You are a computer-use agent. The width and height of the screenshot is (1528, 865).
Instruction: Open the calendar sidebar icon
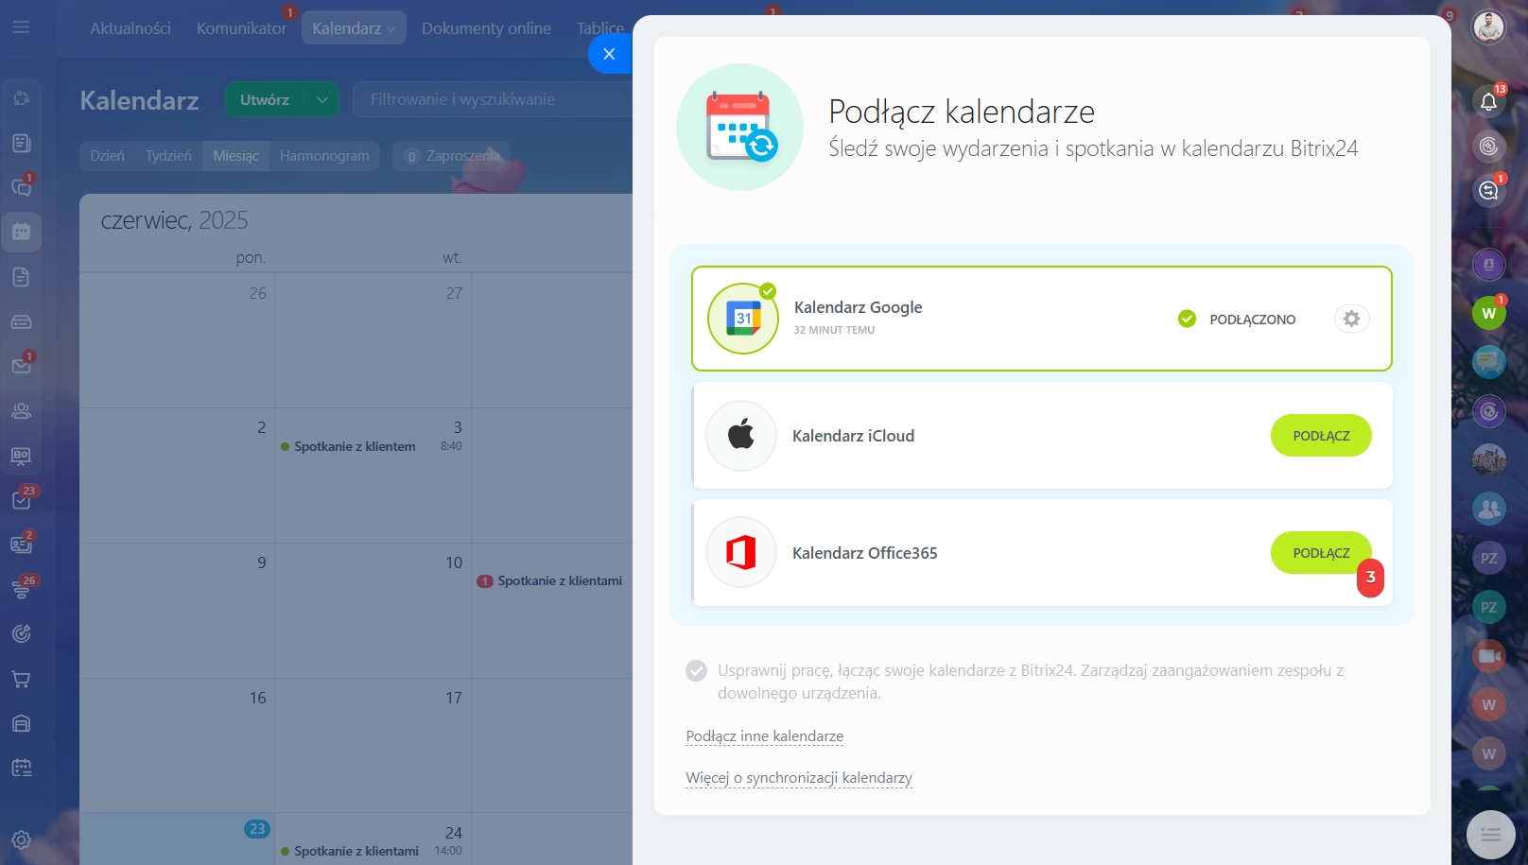[x=21, y=232]
